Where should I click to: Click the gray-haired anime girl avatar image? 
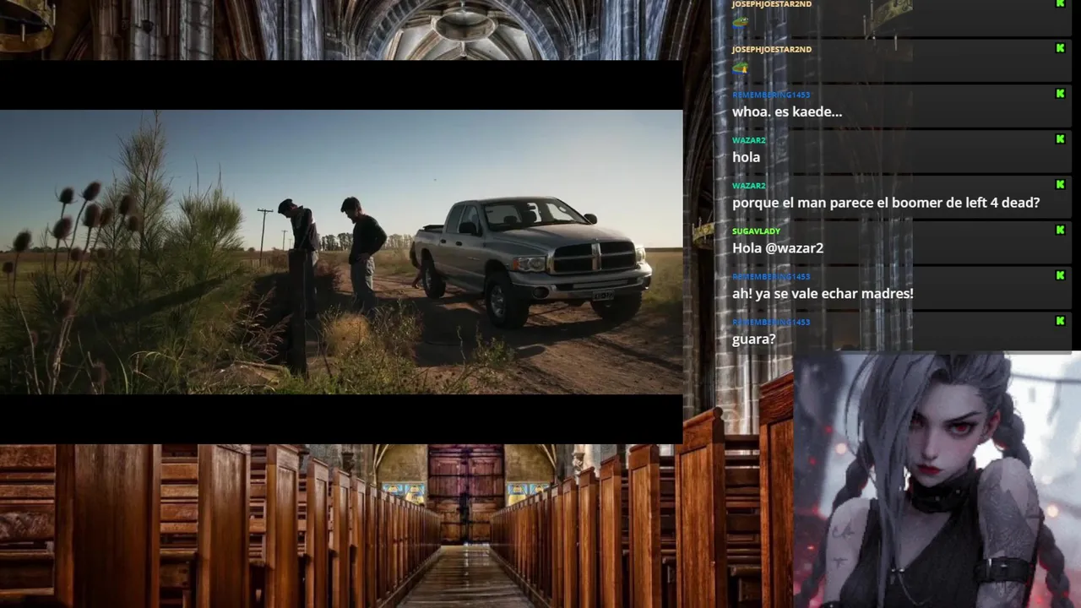point(937,480)
